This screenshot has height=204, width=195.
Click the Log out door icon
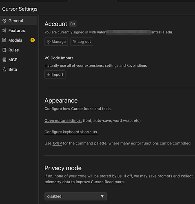pos(74,42)
